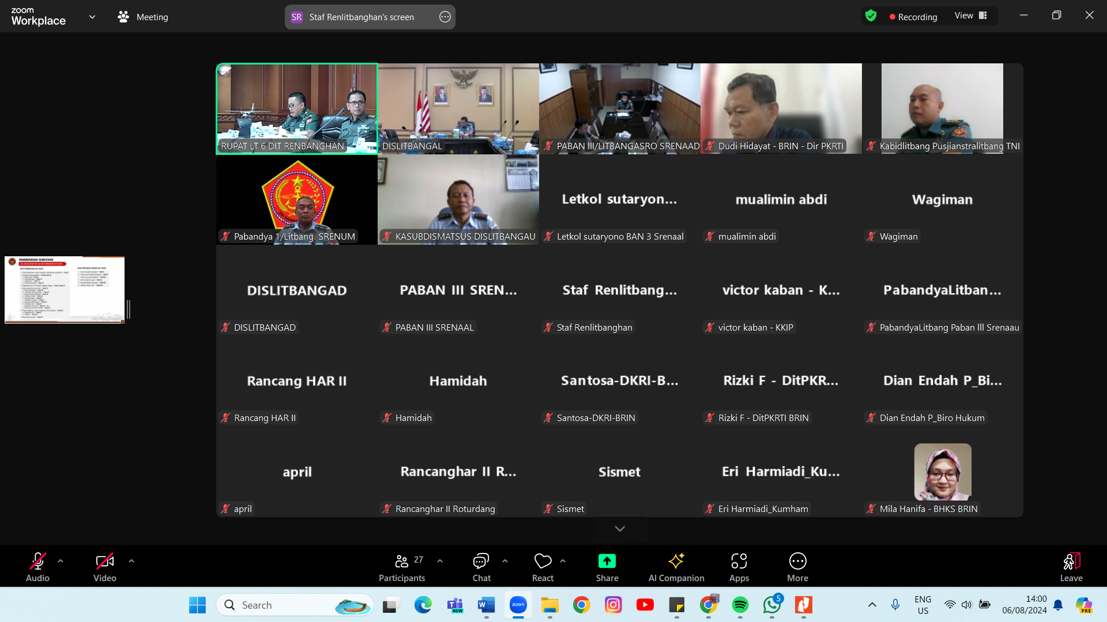Open the notifications bell
This screenshot has width=1107, height=622.
(1058, 605)
